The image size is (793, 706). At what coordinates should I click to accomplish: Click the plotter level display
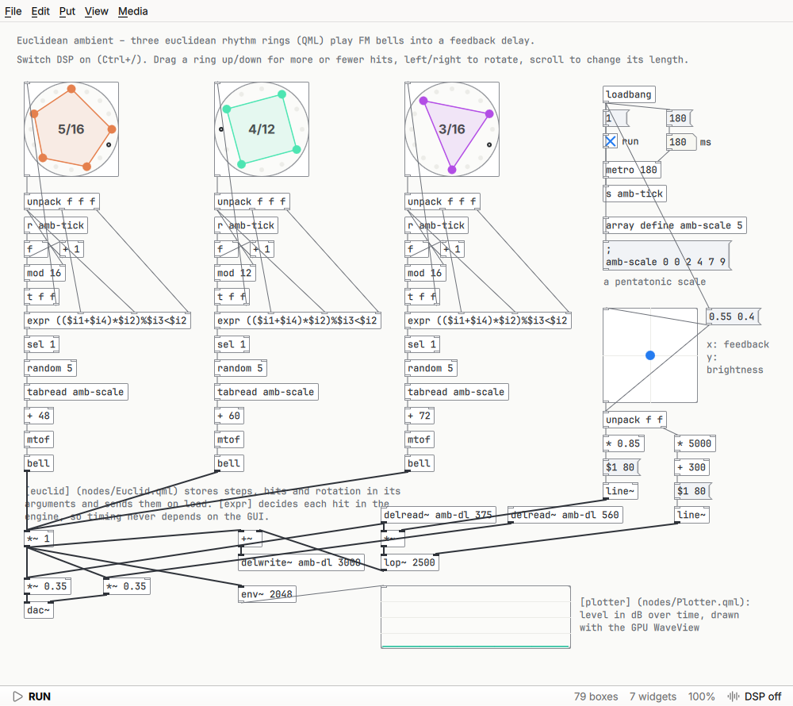(475, 617)
